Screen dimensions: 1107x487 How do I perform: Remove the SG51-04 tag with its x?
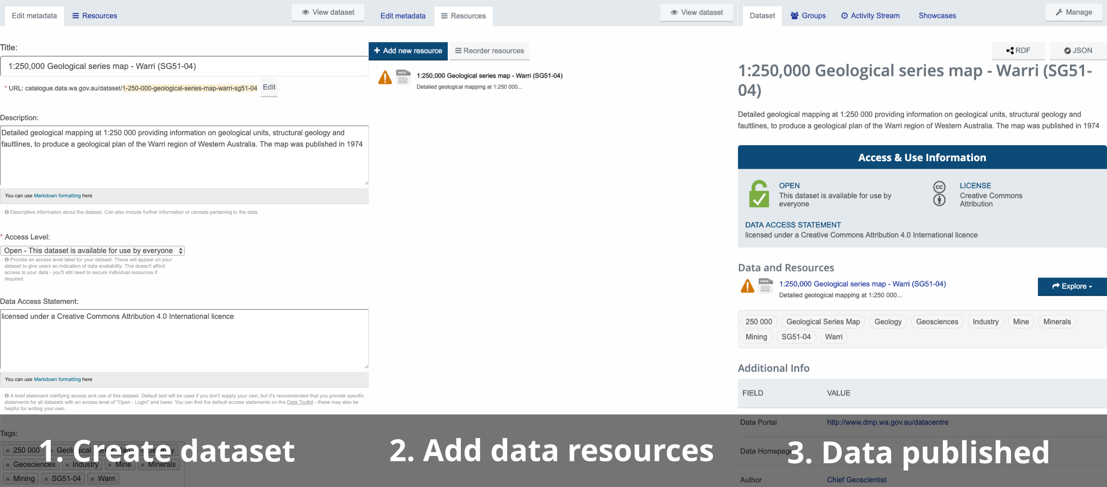coord(46,479)
